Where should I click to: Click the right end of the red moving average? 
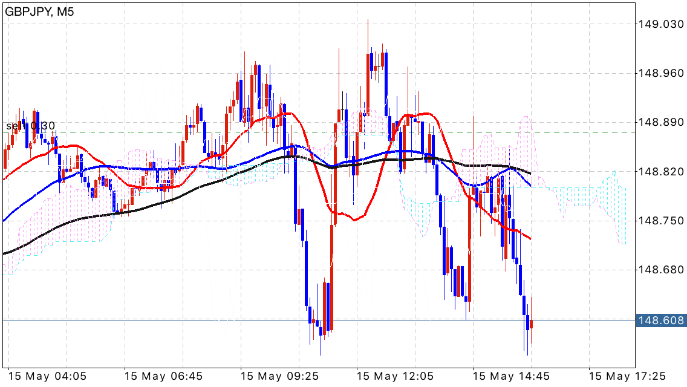[x=530, y=238]
